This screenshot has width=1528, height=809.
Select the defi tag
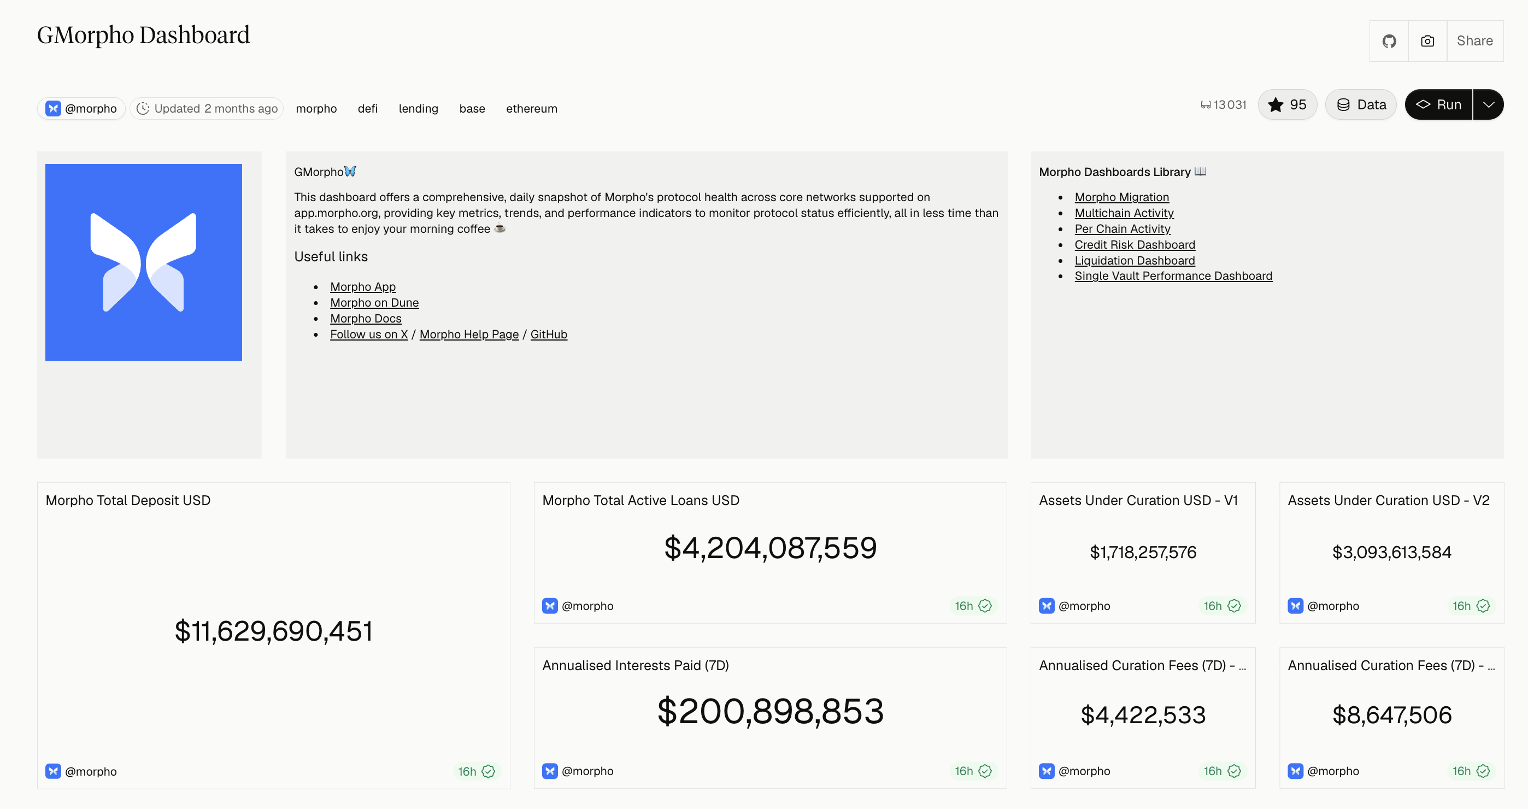click(368, 109)
